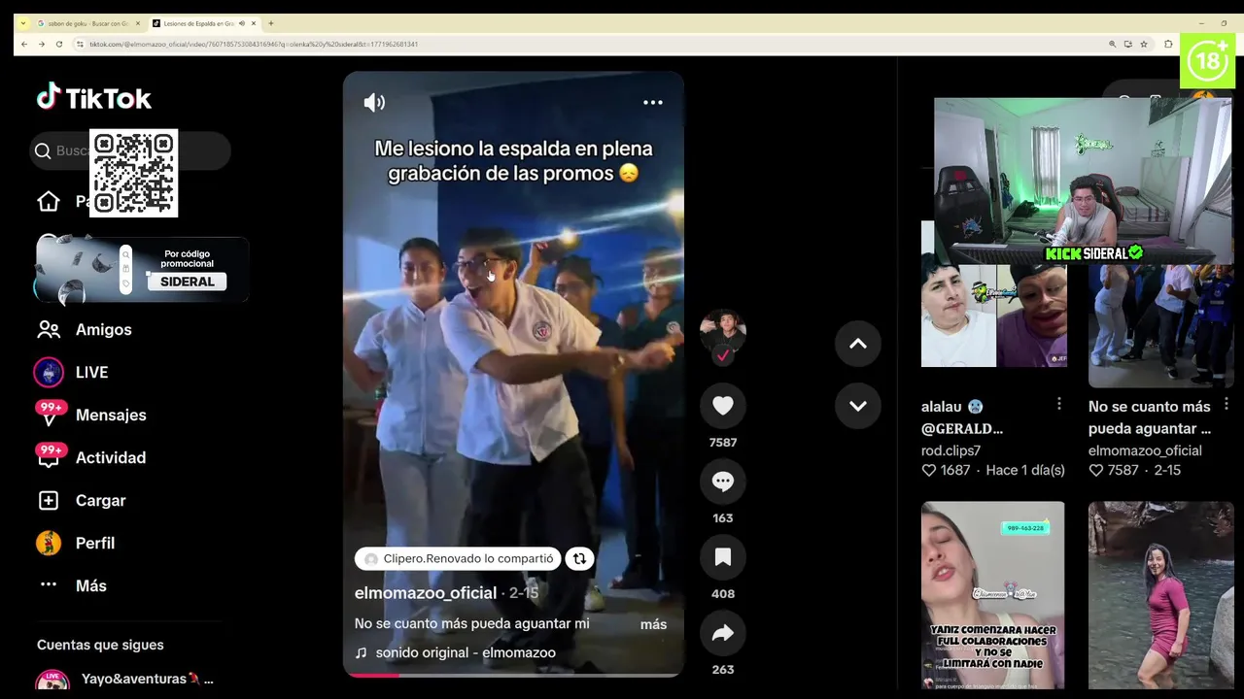Image resolution: width=1244 pixels, height=699 pixels.
Task: Click the music note icon
Action: 361,652
